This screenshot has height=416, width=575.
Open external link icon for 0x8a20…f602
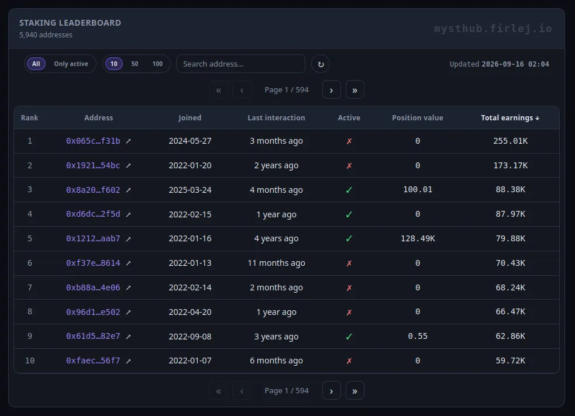pos(128,190)
